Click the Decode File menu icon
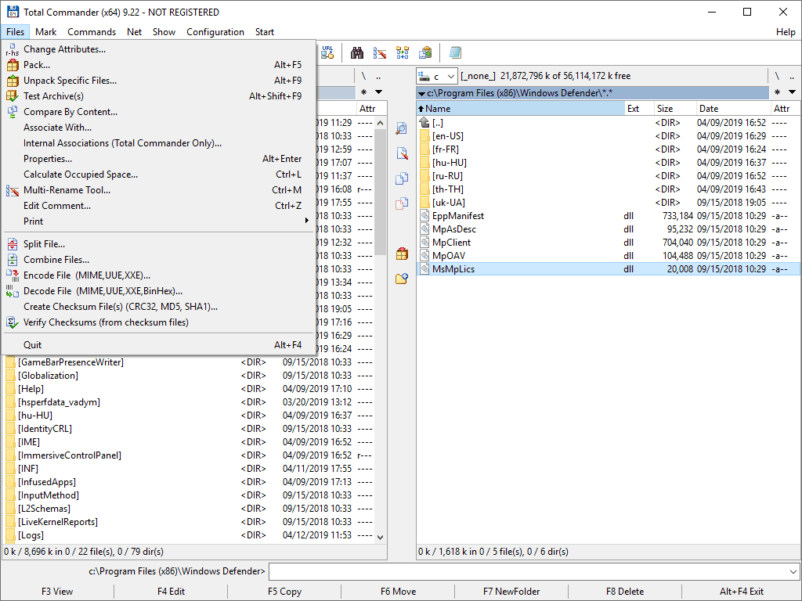Screen dimensions: 802x601 click(13, 291)
